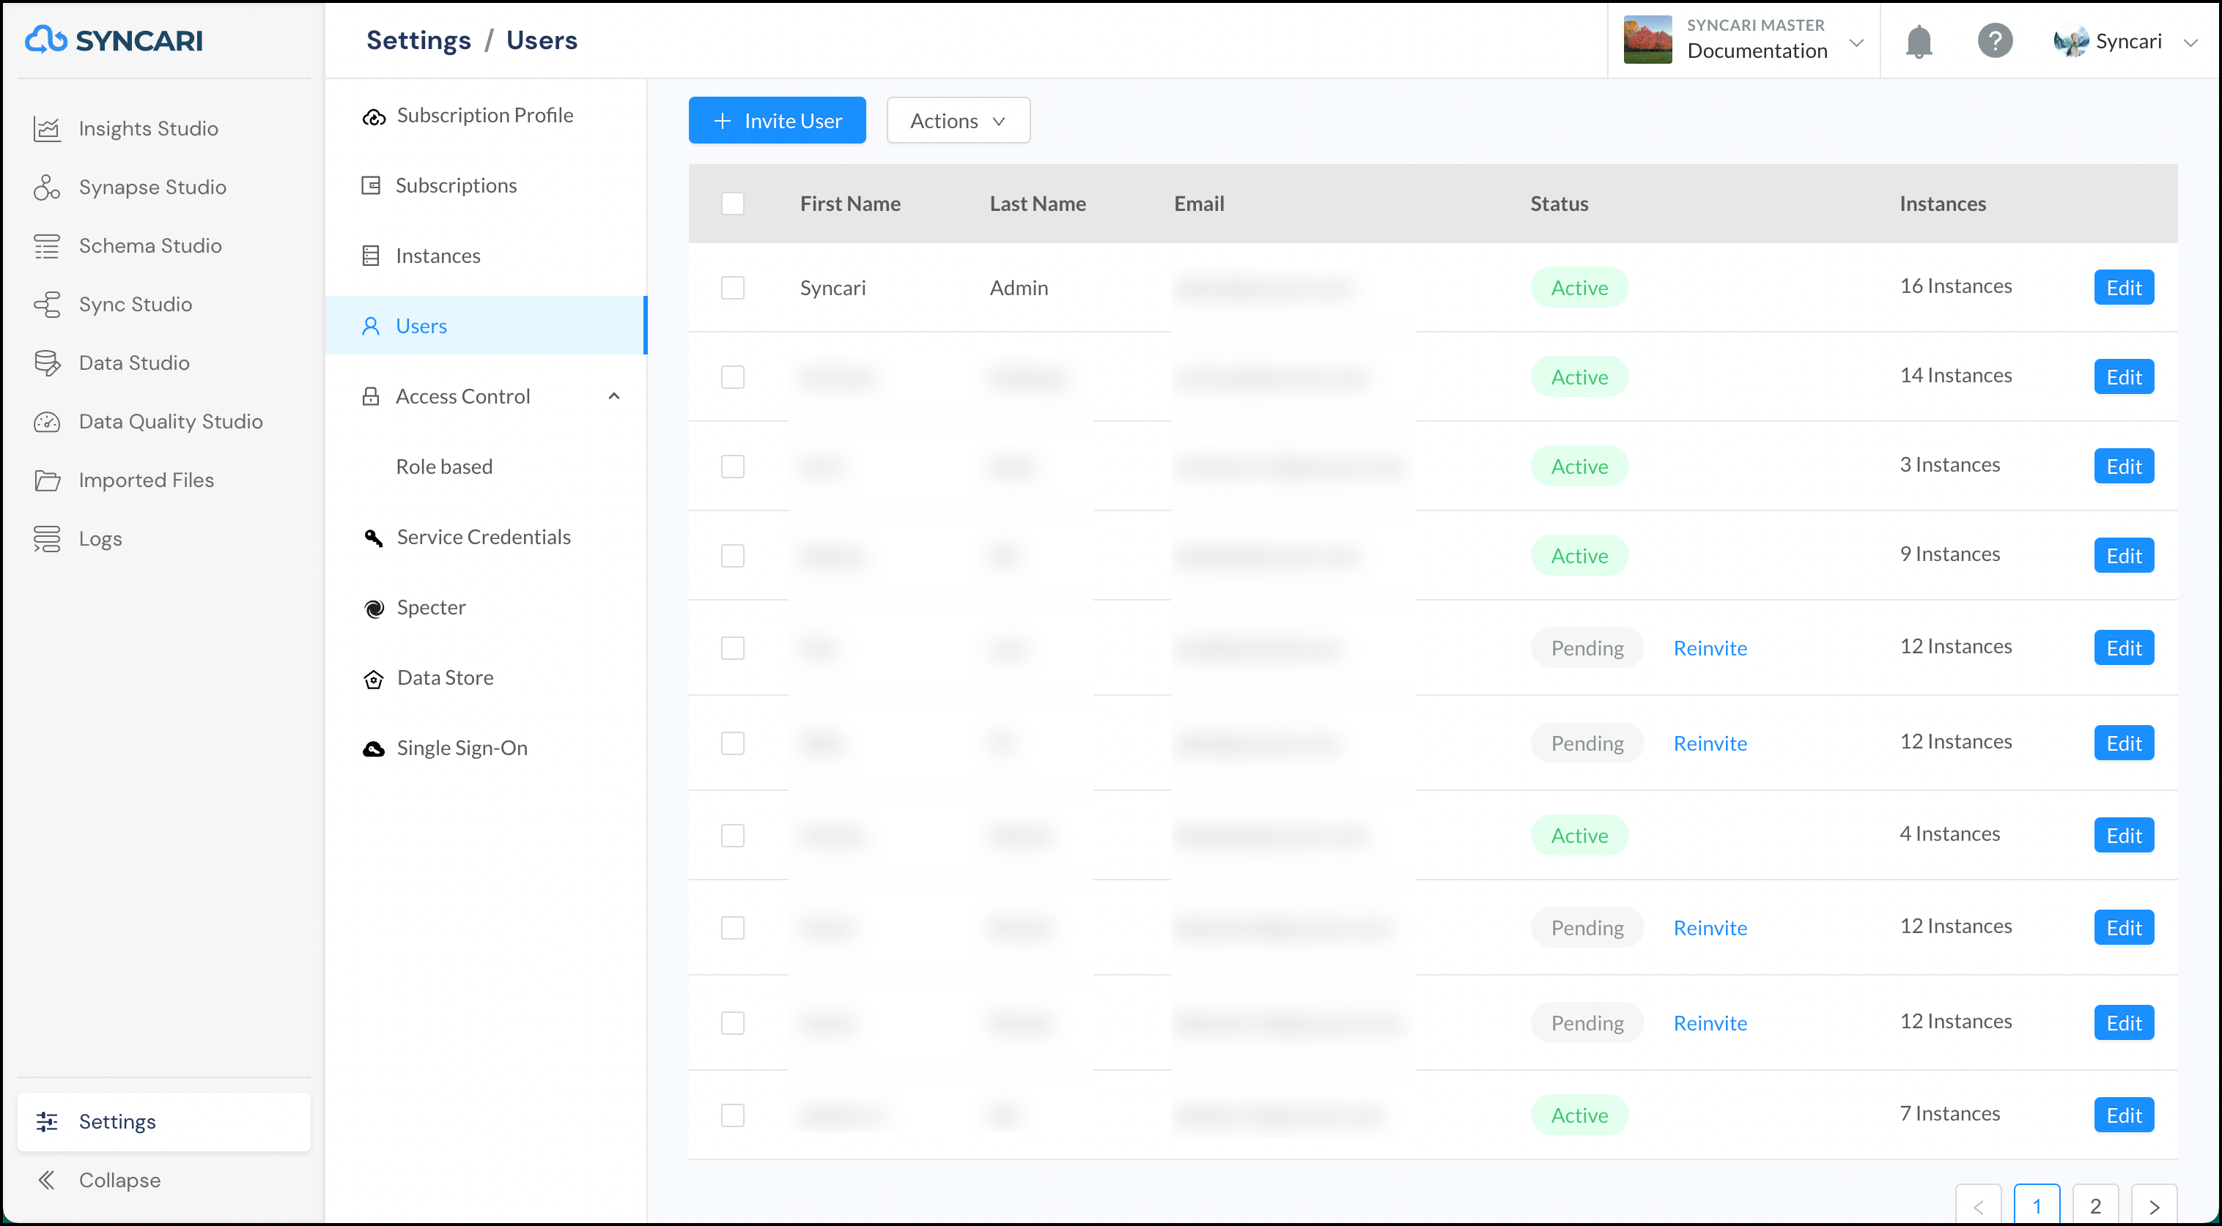Open Data Studio database icon

point(47,363)
